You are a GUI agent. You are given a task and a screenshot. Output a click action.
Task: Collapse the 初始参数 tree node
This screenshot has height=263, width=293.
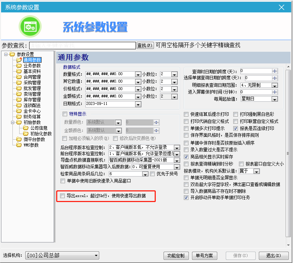(13, 122)
